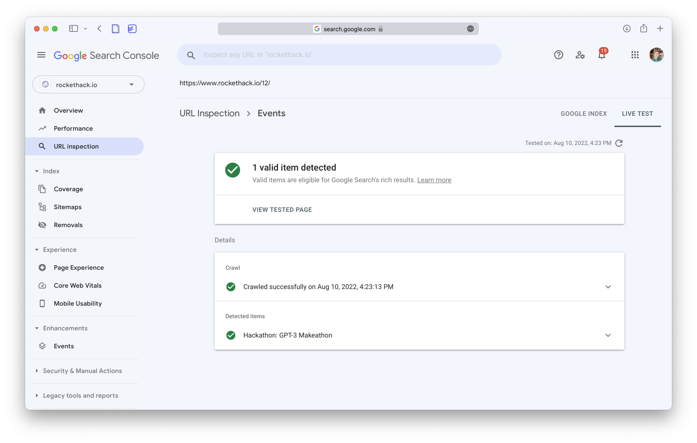697x443 pixels.
Task: Open Safari sidebar dropdown arrow
Action: (85, 29)
